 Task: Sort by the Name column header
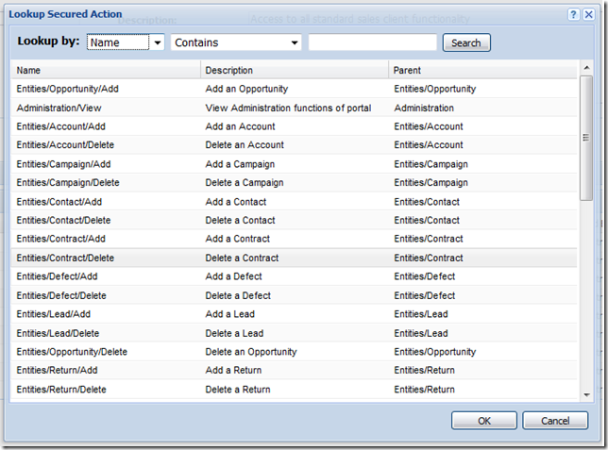104,70
